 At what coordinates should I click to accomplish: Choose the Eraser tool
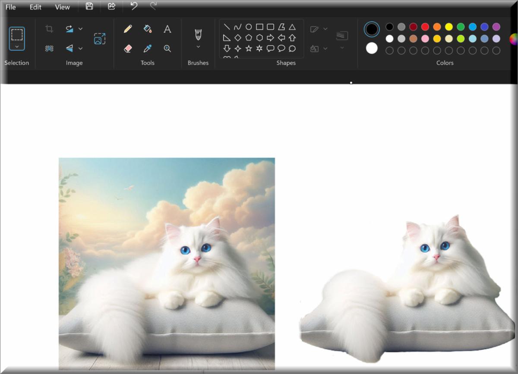click(x=128, y=48)
